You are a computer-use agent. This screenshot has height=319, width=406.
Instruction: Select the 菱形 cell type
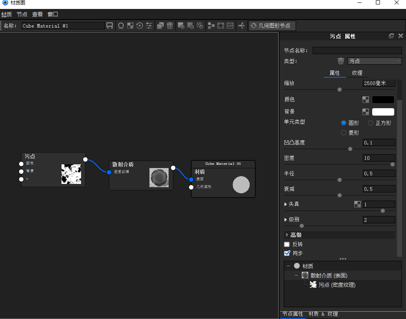tap(344, 133)
